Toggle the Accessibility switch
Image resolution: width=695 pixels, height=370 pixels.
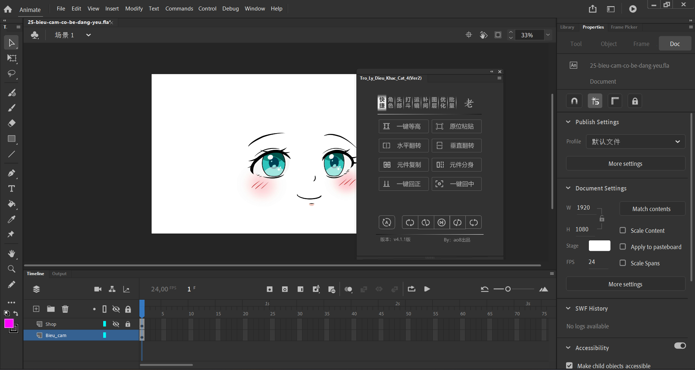pos(680,346)
